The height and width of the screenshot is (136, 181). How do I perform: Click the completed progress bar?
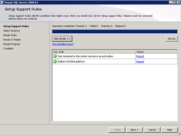[115, 32]
